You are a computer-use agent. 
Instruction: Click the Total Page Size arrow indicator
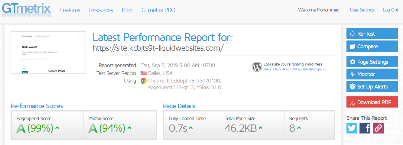[x=261, y=128]
